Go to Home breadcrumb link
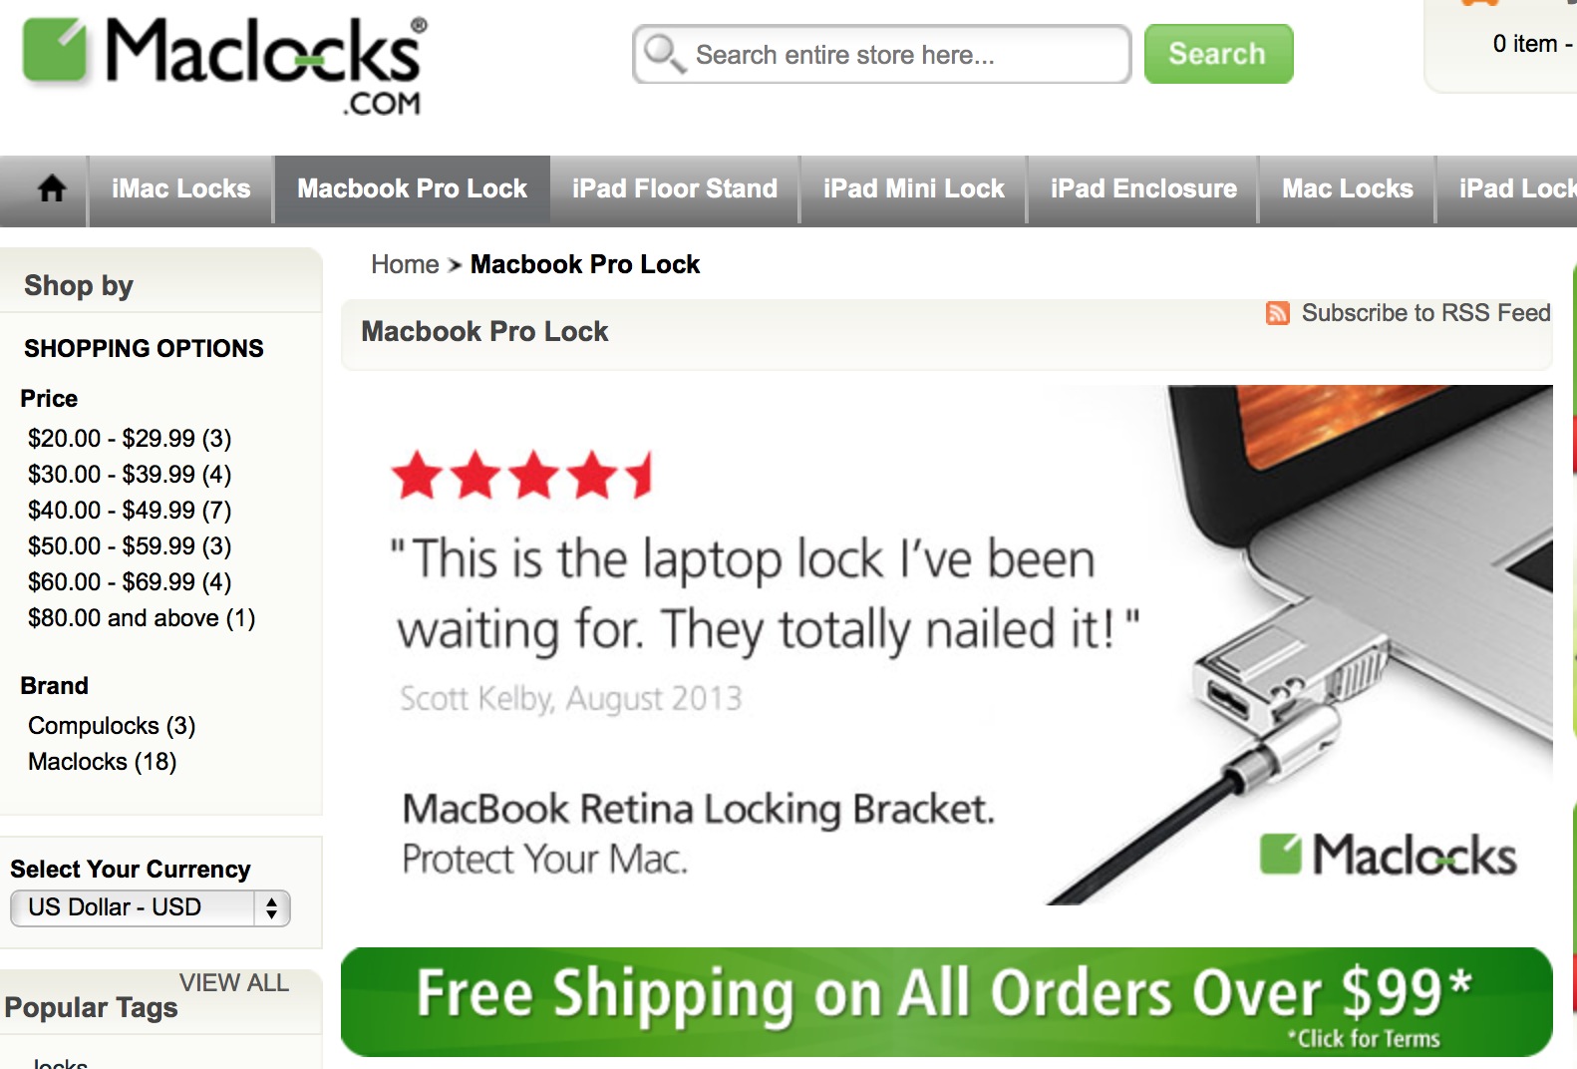This screenshot has width=1577, height=1069. click(405, 264)
